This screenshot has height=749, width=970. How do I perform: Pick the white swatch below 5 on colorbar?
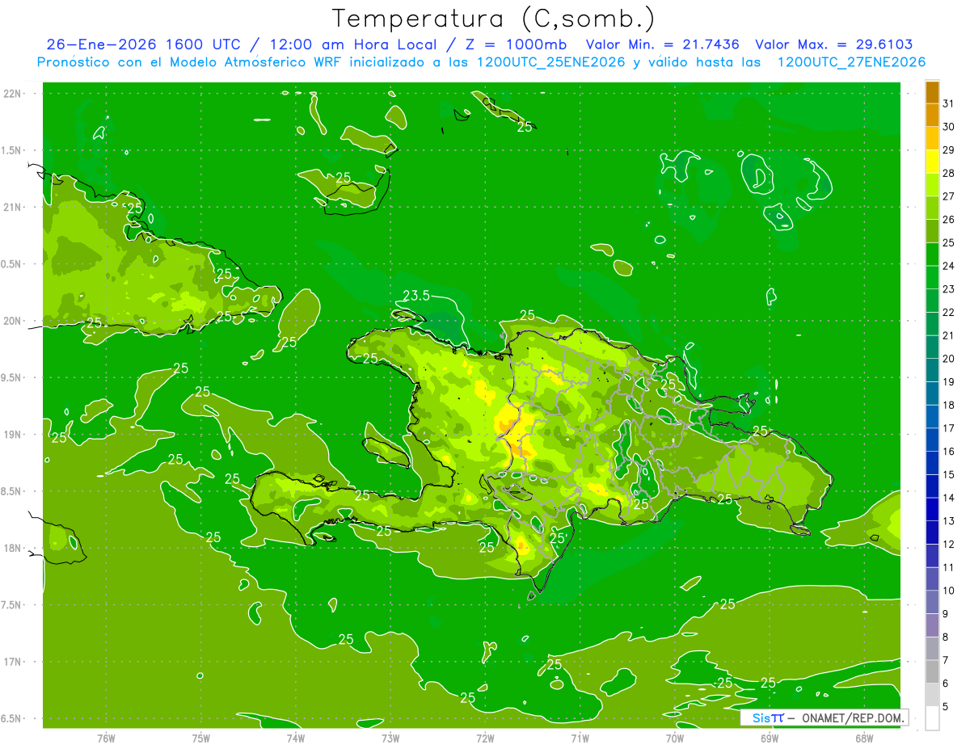tap(932, 718)
